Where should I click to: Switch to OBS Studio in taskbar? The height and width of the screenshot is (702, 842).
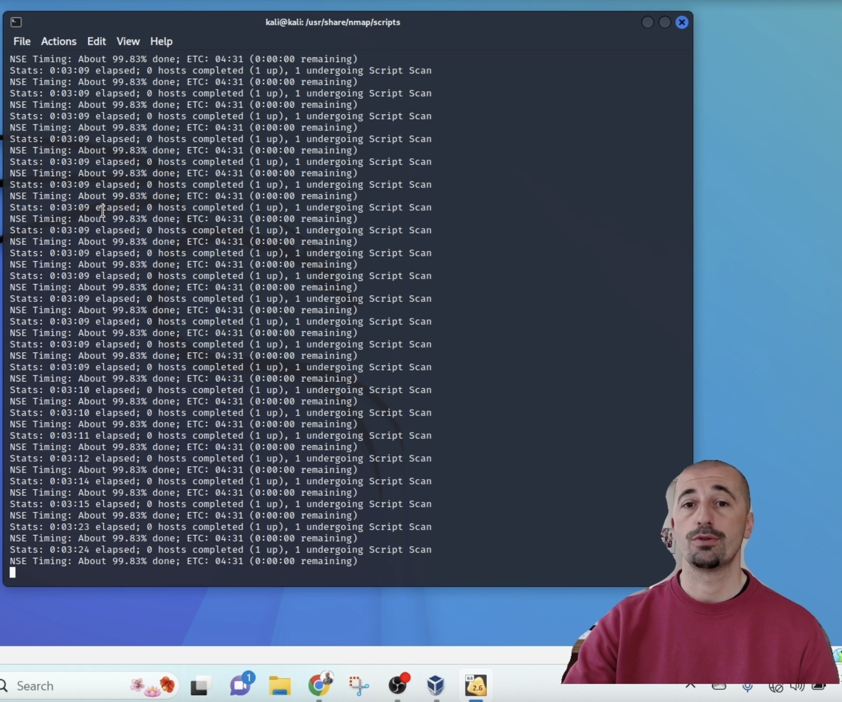(x=397, y=686)
